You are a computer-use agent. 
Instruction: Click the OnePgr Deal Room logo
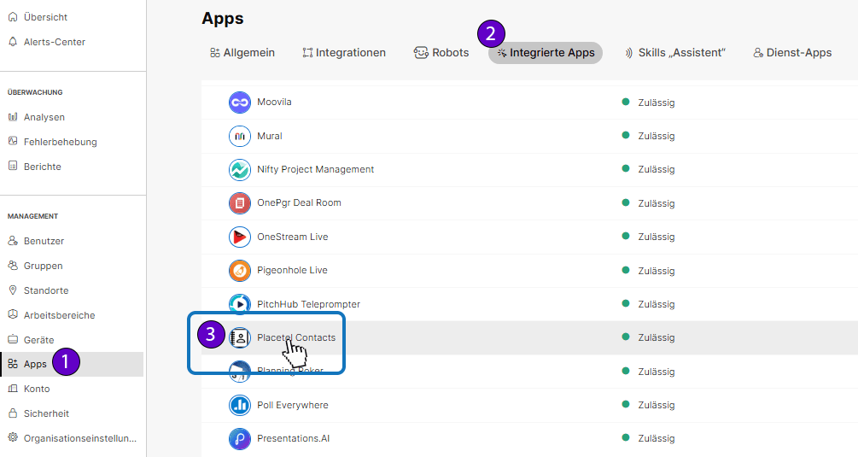coord(240,203)
